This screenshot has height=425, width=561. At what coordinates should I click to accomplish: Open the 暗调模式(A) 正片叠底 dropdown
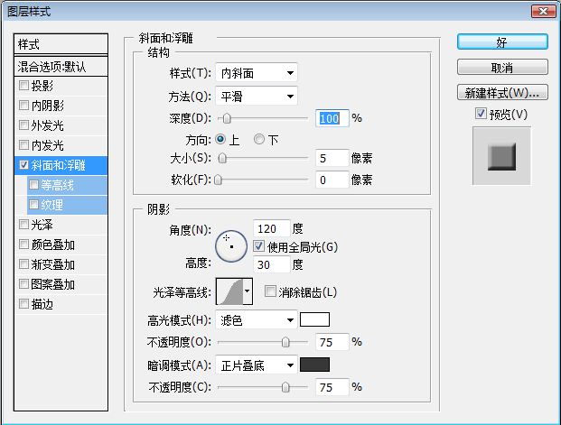257,365
